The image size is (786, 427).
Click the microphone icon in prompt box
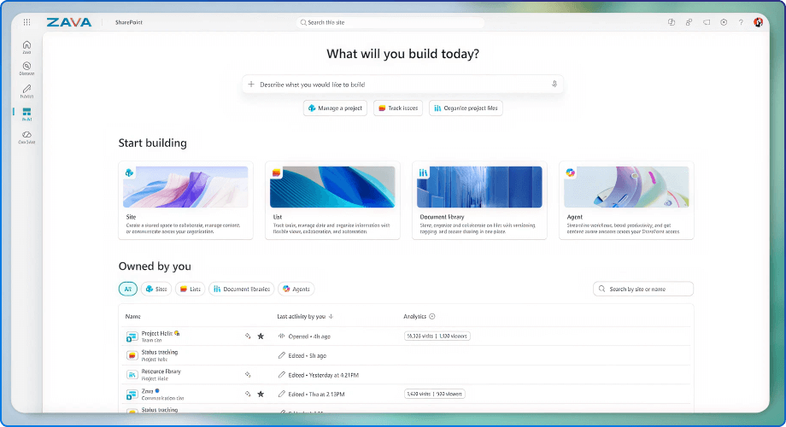554,85
